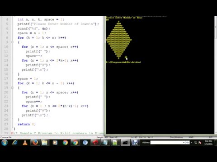The height and width of the screenshot is (162, 217).
Task: Open the red bird application icon
Action: click(95, 143)
